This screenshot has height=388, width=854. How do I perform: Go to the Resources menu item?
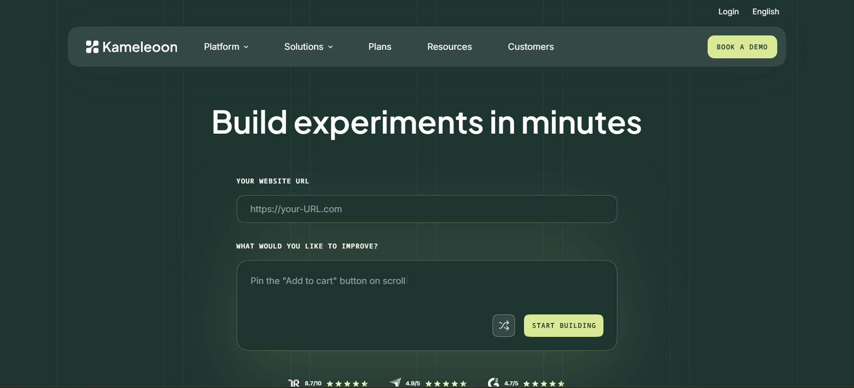coord(449,47)
